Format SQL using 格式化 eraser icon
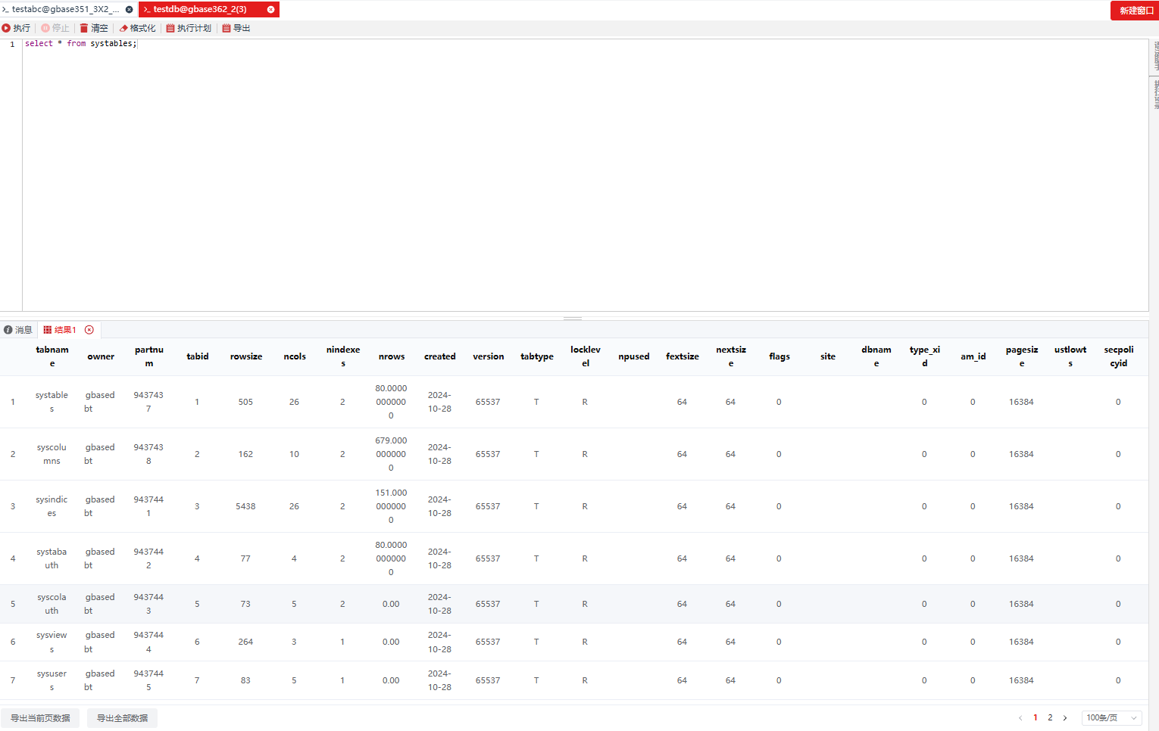The width and height of the screenshot is (1159, 731). [x=123, y=28]
